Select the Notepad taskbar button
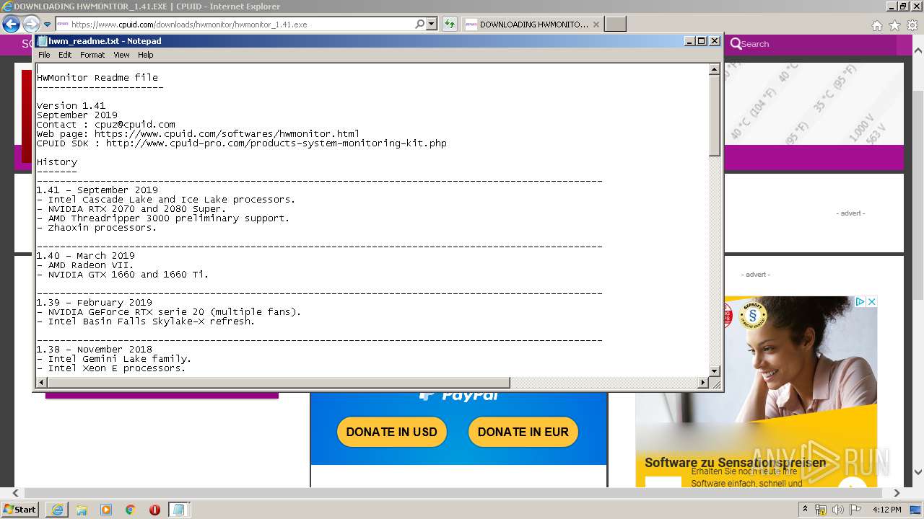This screenshot has width=924, height=519. click(x=179, y=510)
